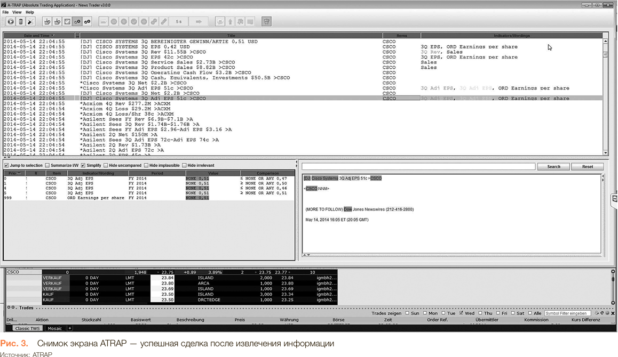Screen dimensions: 618x357
Task: Click the checkmark box toolbar icon
Action: point(67,22)
